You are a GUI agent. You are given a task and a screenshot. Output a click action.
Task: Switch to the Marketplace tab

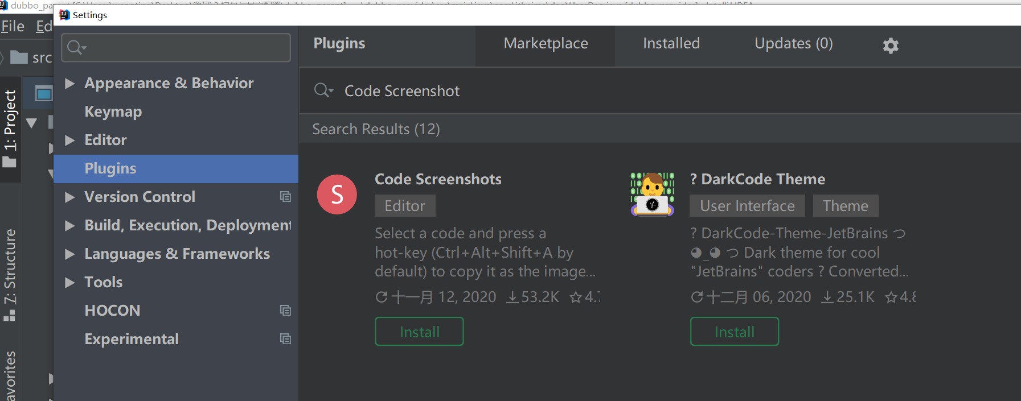pyautogui.click(x=546, y=44)
